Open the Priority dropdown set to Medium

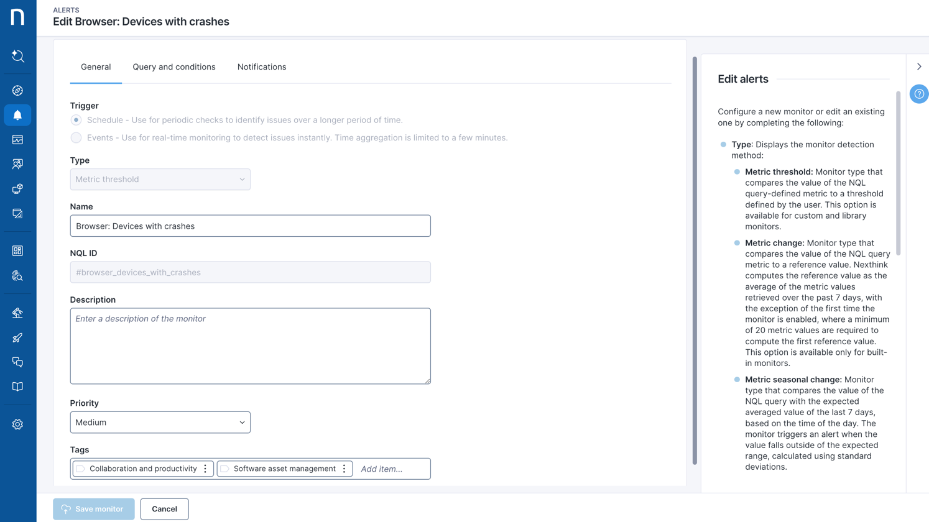(160, 423)
